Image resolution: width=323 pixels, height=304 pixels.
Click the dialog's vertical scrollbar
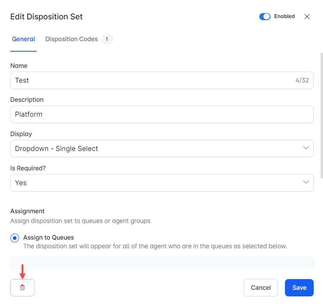(x=321, y=114)
